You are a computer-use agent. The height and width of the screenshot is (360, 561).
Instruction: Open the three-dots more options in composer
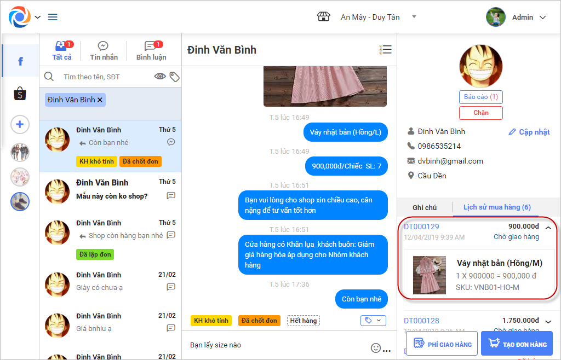387,351
